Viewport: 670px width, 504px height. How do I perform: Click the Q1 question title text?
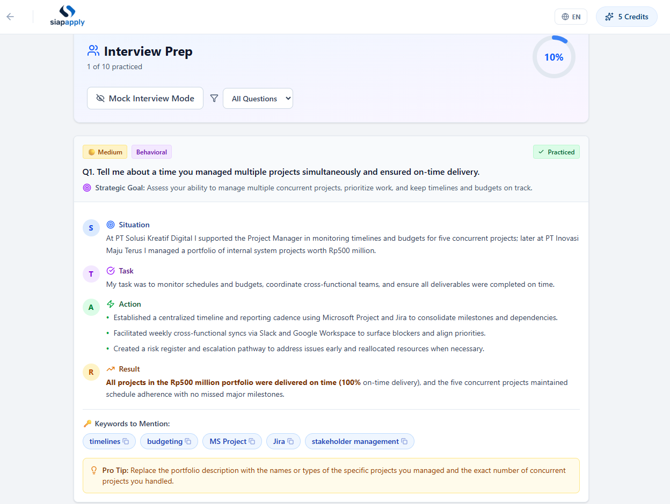pos(281,172)
